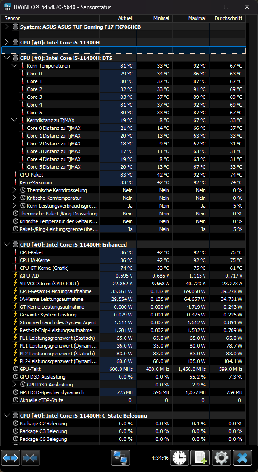Click the Aktuell column header
Viewport: 258px width, 472px height.
[117, 18]
